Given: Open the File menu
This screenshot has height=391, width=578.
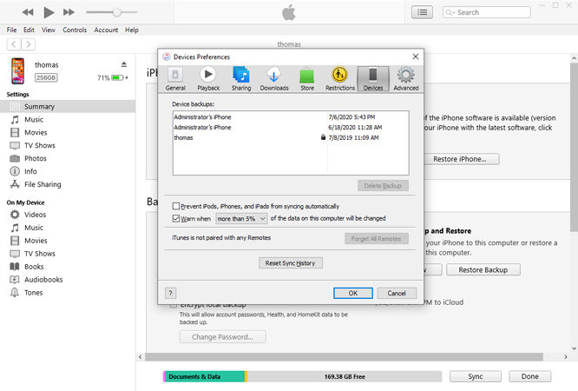Looking at the screenshot, I should pos(11,30).
